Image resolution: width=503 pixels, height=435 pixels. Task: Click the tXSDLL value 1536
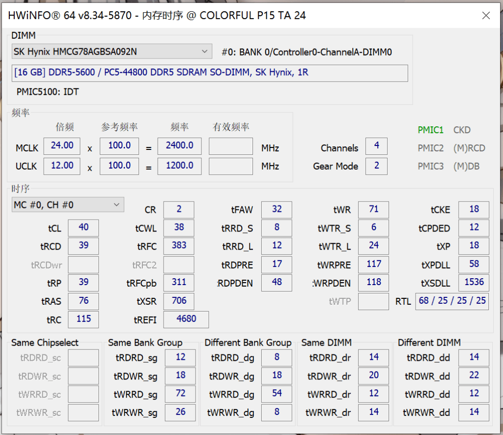[474, 283]
